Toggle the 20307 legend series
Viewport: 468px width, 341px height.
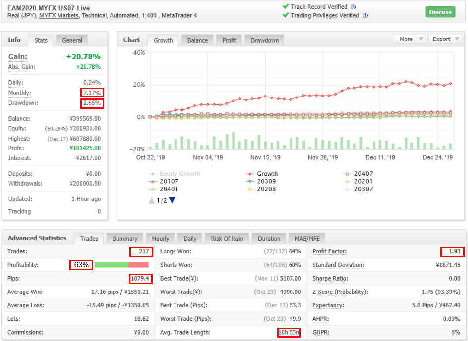(358, 189)
